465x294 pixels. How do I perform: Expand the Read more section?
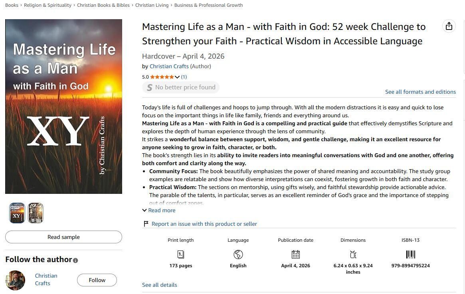pyautogui.click(x=159, y=210)
